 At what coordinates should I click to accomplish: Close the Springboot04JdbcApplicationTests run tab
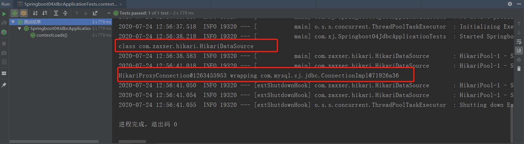coord(121,4)
